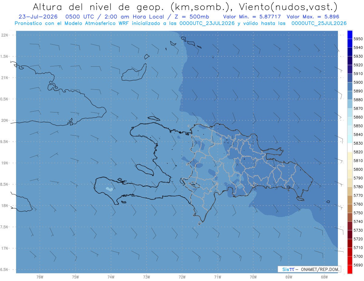Click the "ONAMET/REP.DOM." credit label

pyautogui.click(x=320, y=269)
